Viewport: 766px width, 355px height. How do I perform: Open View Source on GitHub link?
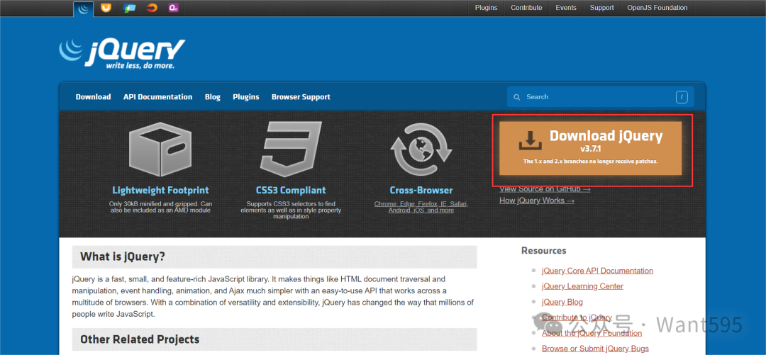pos(545,189)
